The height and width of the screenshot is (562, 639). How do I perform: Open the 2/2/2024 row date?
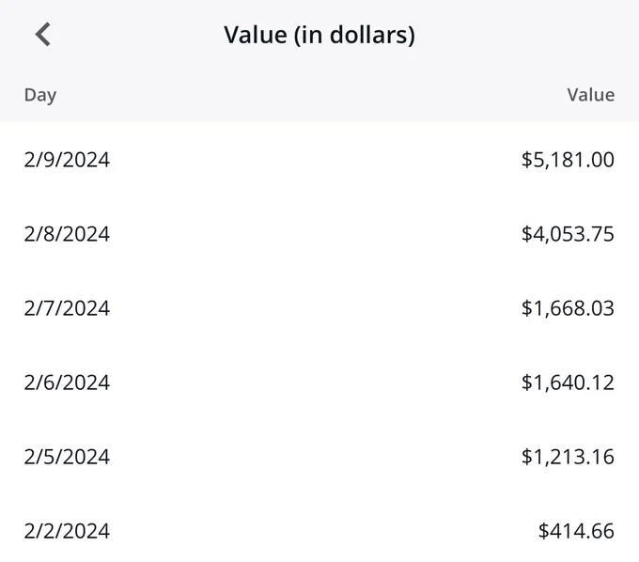click(x=67, y=531)
